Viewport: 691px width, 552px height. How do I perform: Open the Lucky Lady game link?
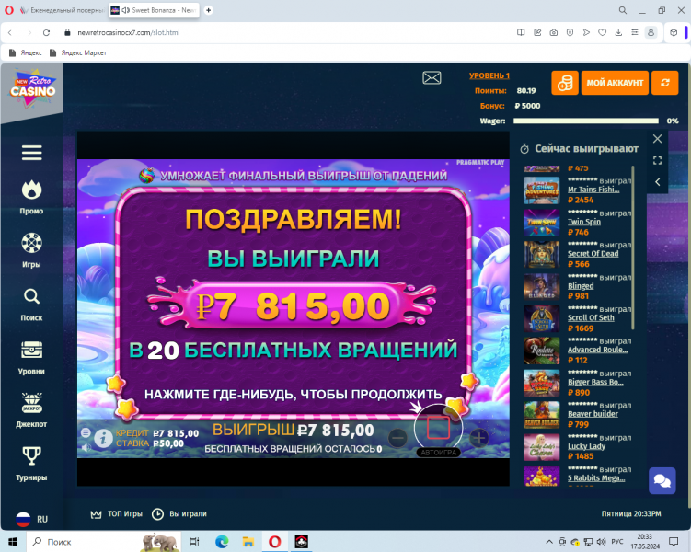pos(586,446)
